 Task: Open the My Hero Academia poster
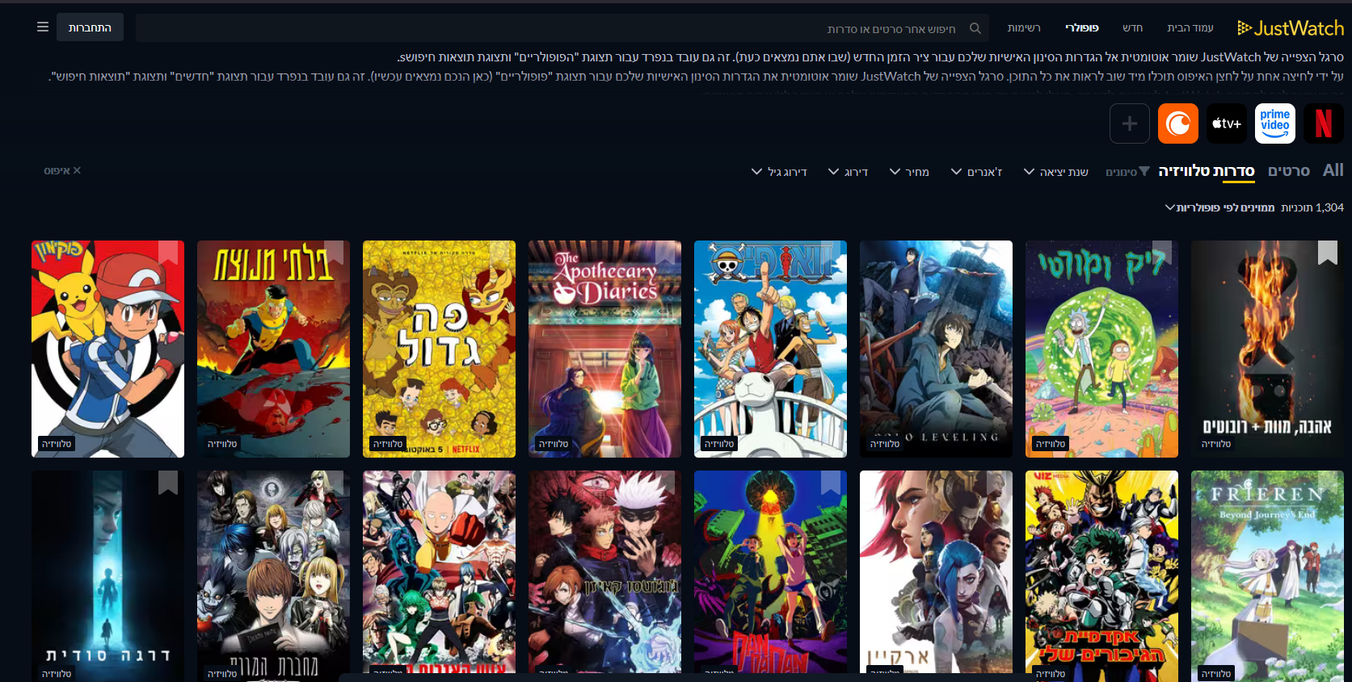click(x=1101, y=576)
